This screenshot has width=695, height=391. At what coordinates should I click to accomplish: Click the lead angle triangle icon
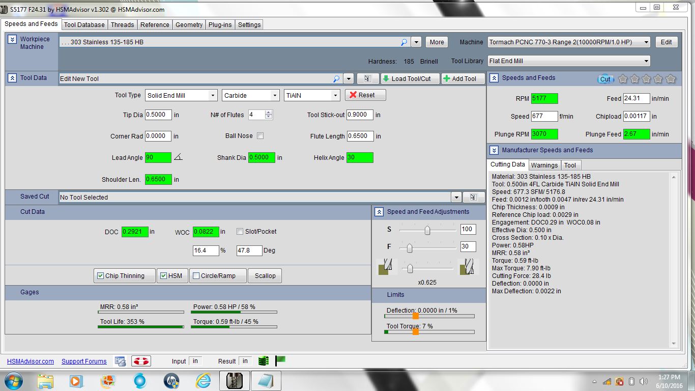tap(178, 157)
